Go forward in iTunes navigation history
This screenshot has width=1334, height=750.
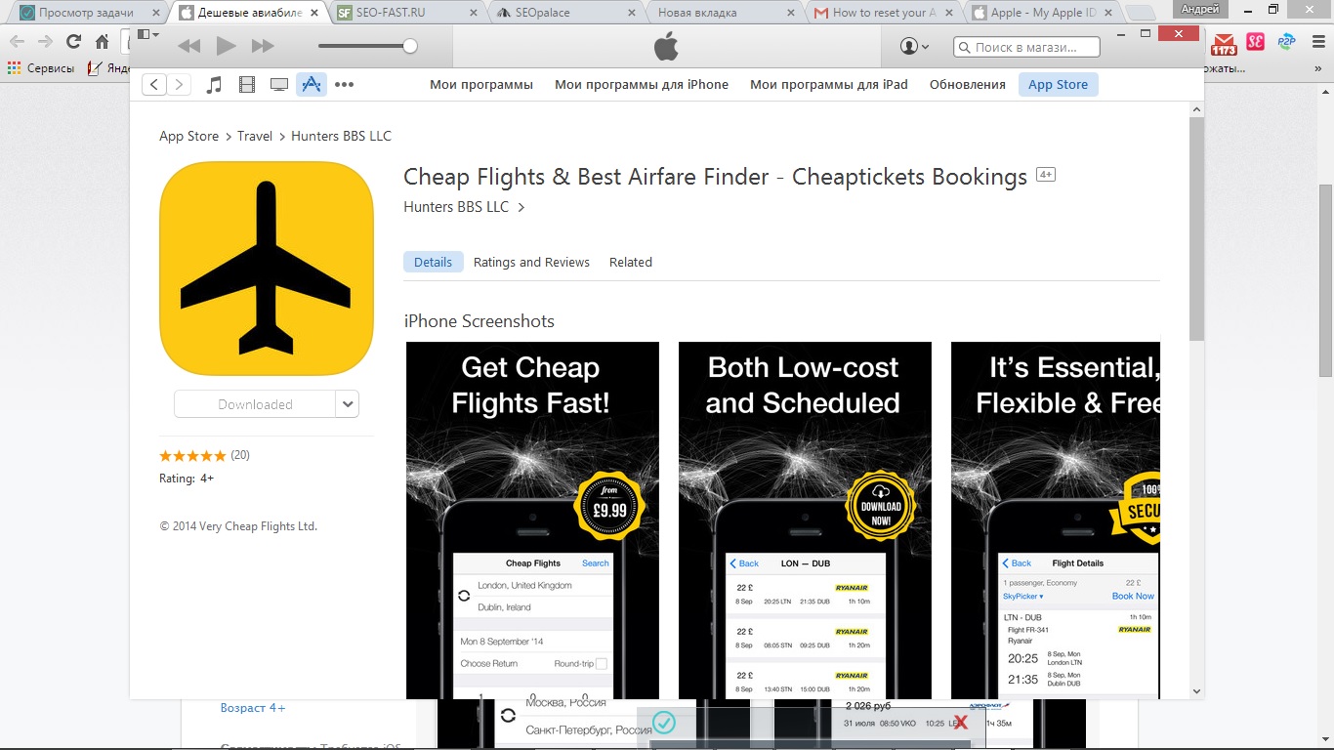pos(179,85)
